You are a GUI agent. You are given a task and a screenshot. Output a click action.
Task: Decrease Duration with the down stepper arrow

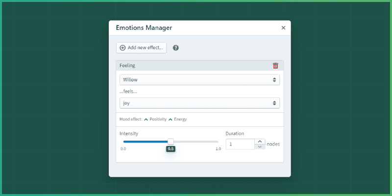point(260,147)
